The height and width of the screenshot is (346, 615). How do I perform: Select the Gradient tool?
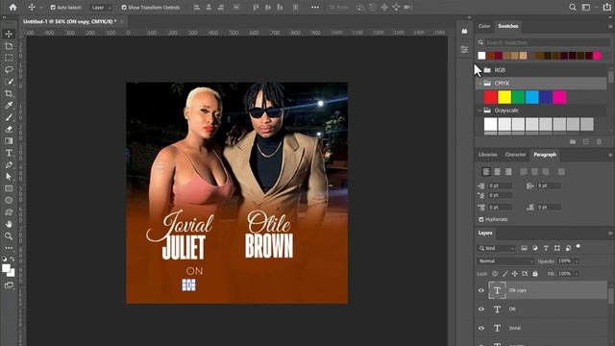9,141
